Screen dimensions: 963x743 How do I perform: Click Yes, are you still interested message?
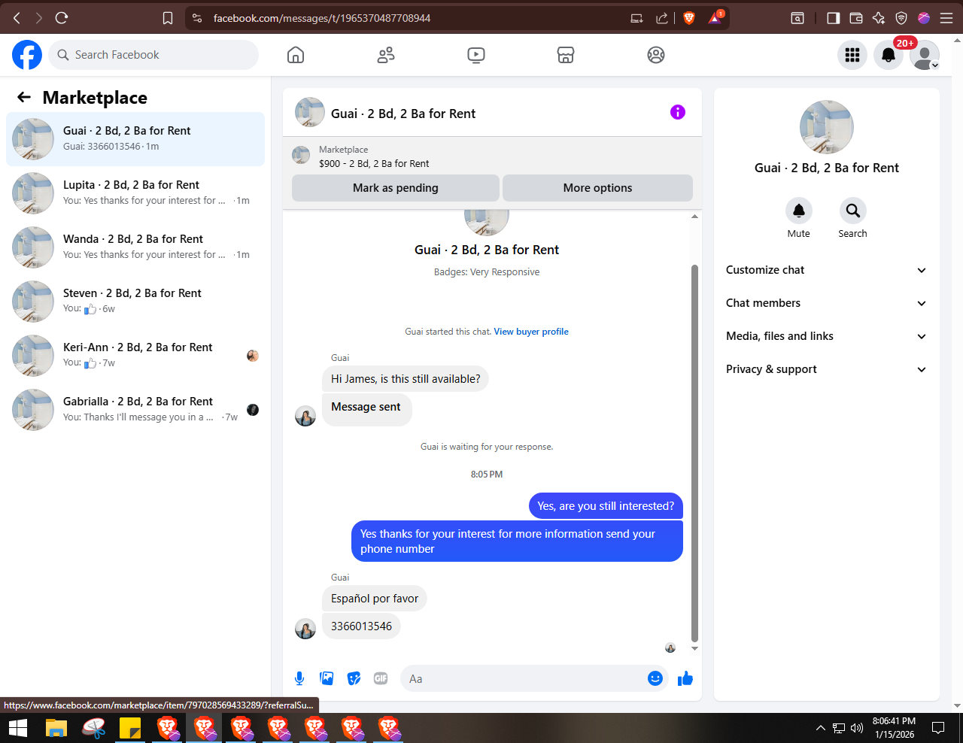[x=606, y=506]
